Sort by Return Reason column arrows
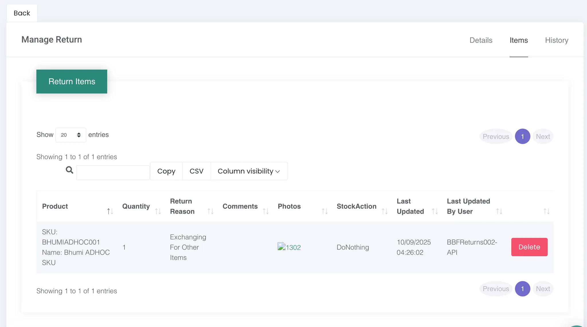 [210, 211]
